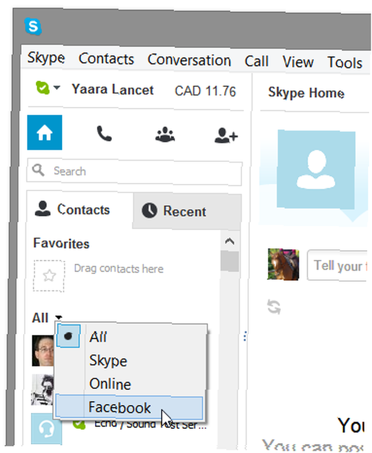Select Skype in the filter dropdown
372x453 pixels.
pyautogui.click(x=108, y=361)
